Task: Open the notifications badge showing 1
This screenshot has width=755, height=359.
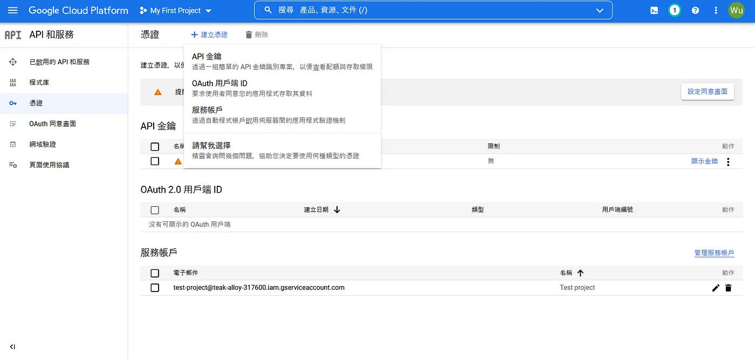Action: click(674, 10)
